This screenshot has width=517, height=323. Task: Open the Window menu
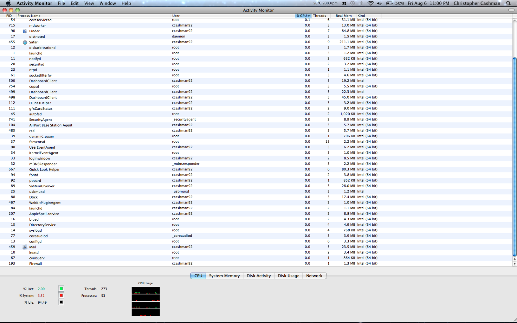tap(108, 3)
